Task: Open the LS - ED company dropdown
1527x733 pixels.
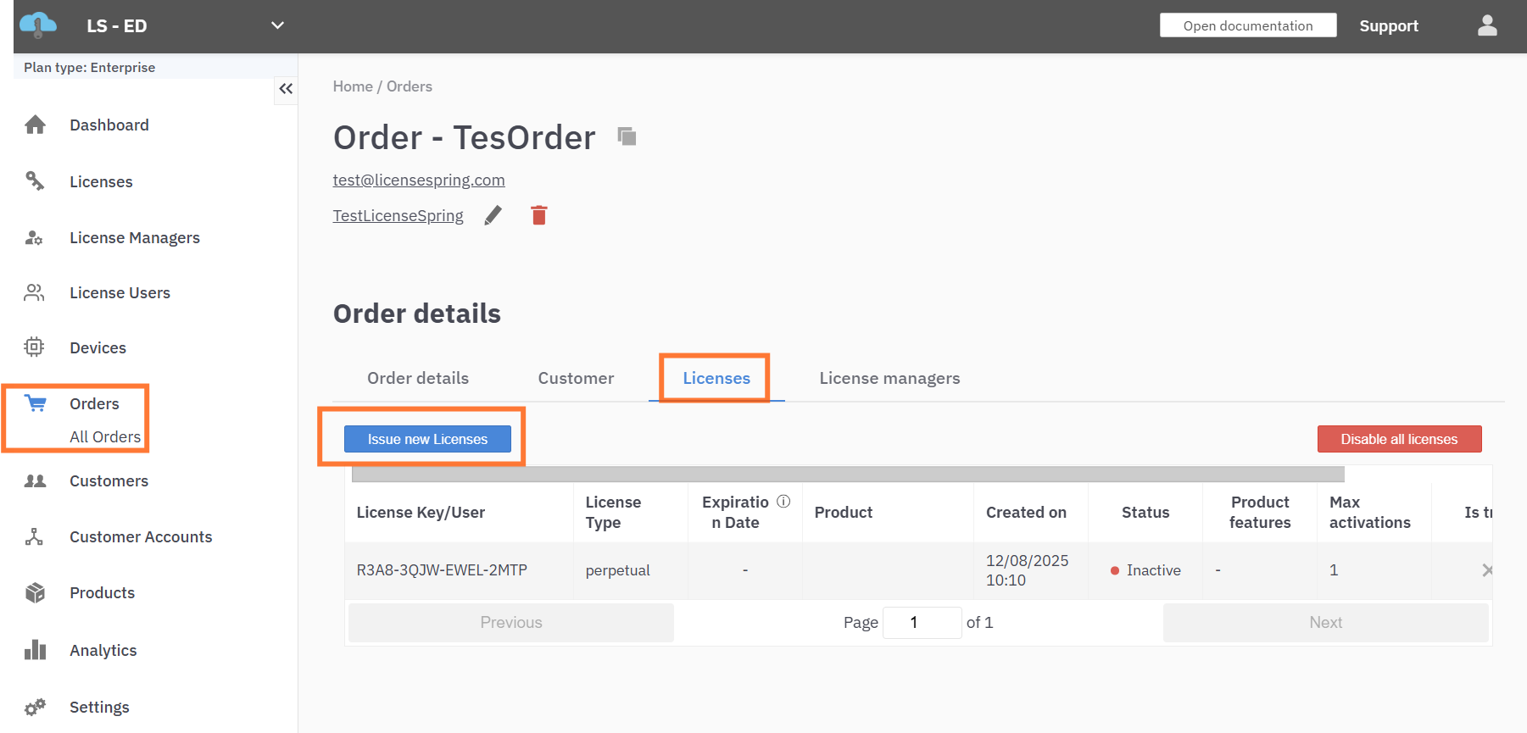Action: coord(277,25)
